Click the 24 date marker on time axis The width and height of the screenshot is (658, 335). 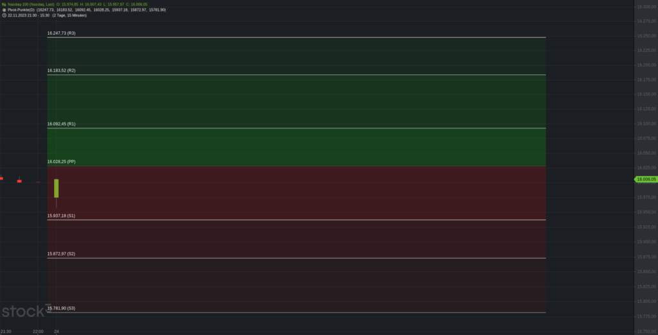[x=57, y=331]
